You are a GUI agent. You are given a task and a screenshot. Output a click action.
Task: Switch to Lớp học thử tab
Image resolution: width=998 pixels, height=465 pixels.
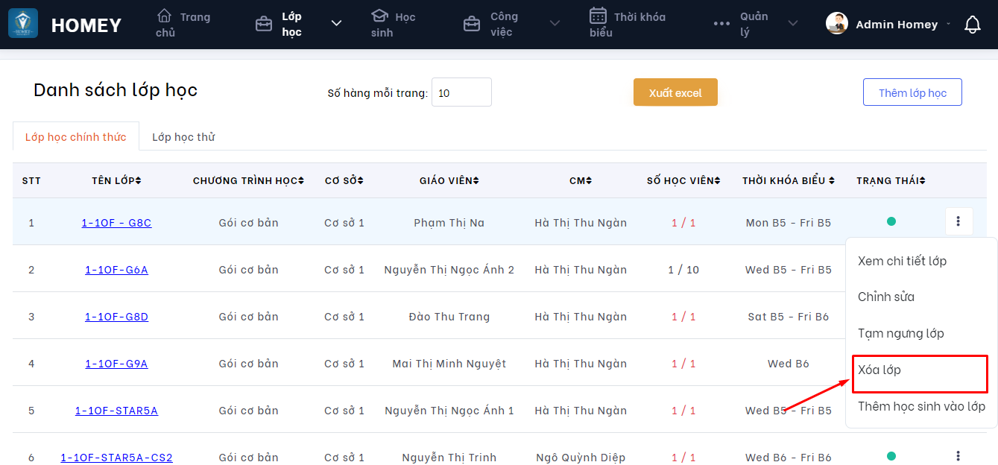pyautogui.click(x=183, y=137)
